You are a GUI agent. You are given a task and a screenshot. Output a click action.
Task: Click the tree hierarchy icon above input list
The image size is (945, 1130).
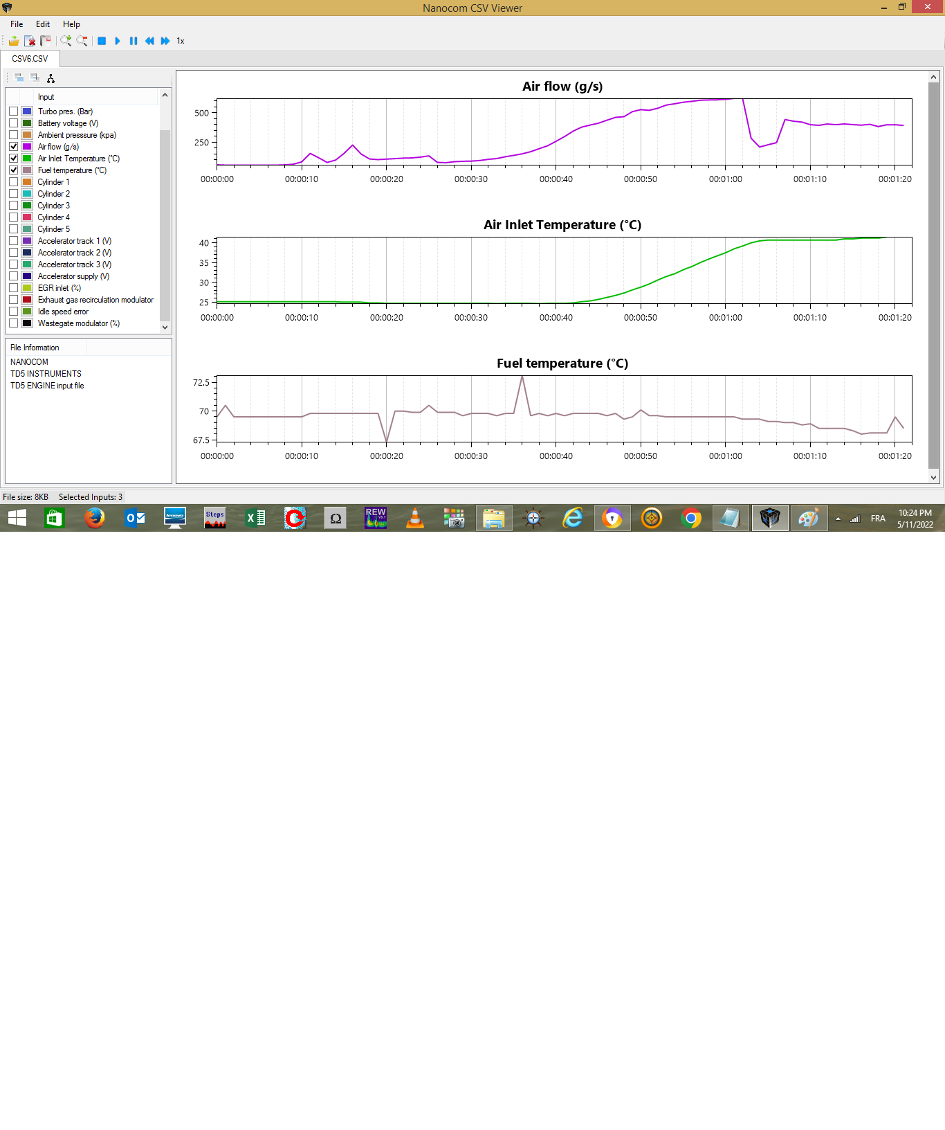pyautogui.click(x=51, y=78)
